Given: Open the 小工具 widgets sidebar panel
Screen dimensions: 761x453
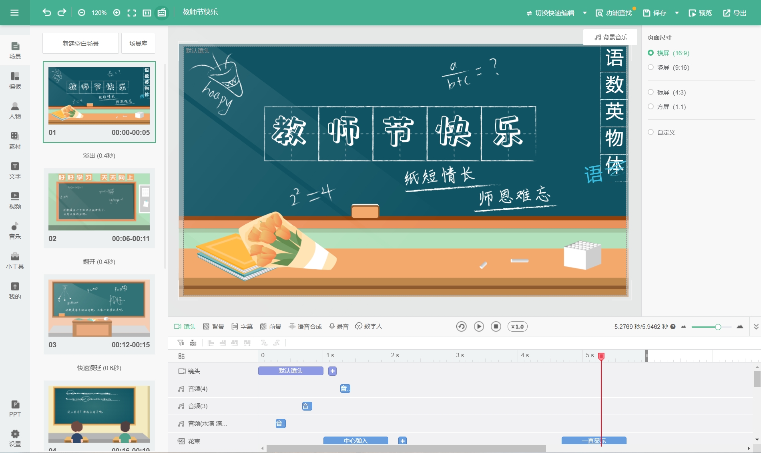Looking at the screenshot, I should pyautogui.click(x=15, y=261).
